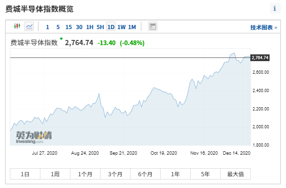Screen dimensions: 286x188
Task: Choose the 1周 time range
Action: [x=55, y=174]
